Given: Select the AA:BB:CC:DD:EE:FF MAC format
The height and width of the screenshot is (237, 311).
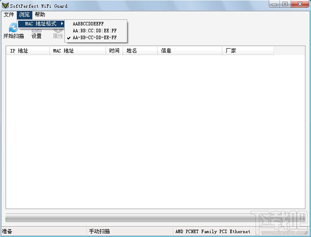Looking at the screenshot, I should (x=96, y=31).
